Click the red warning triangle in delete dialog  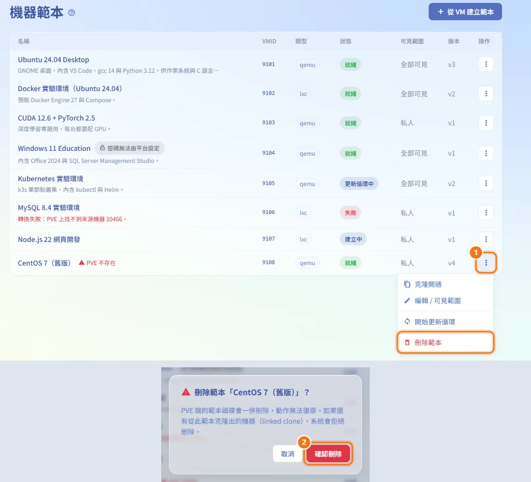coord(186,392)
